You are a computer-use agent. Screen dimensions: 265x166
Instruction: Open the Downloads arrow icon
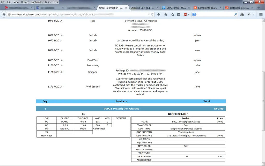159,15
